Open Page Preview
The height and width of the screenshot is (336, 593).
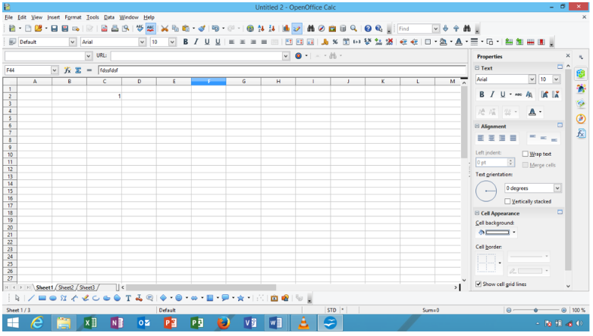pos(125,29)
